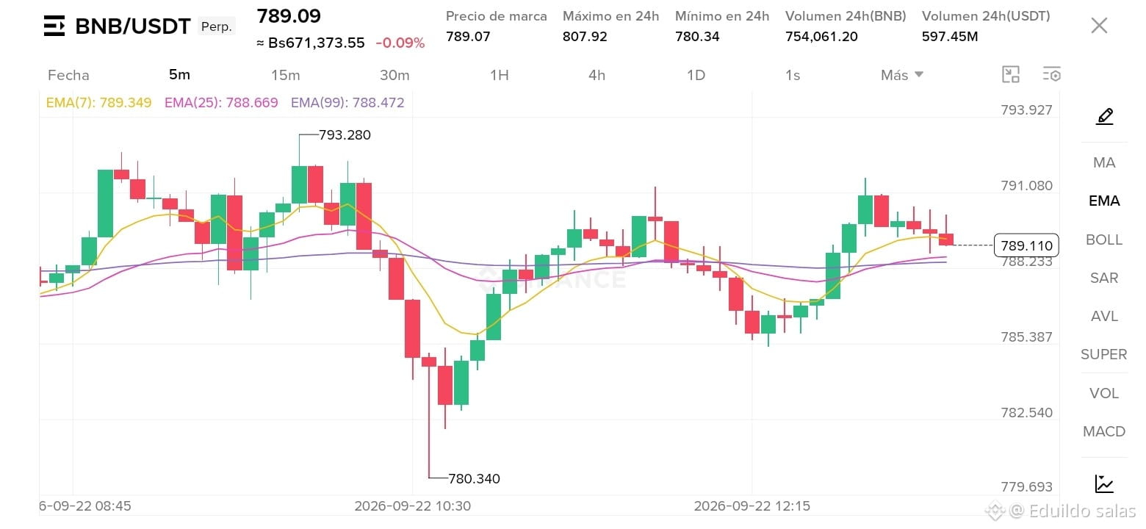The height and width of the screenshot is (529, 1146).
Task: Click the shrink chart view icon
Action: pos(1011,74)
